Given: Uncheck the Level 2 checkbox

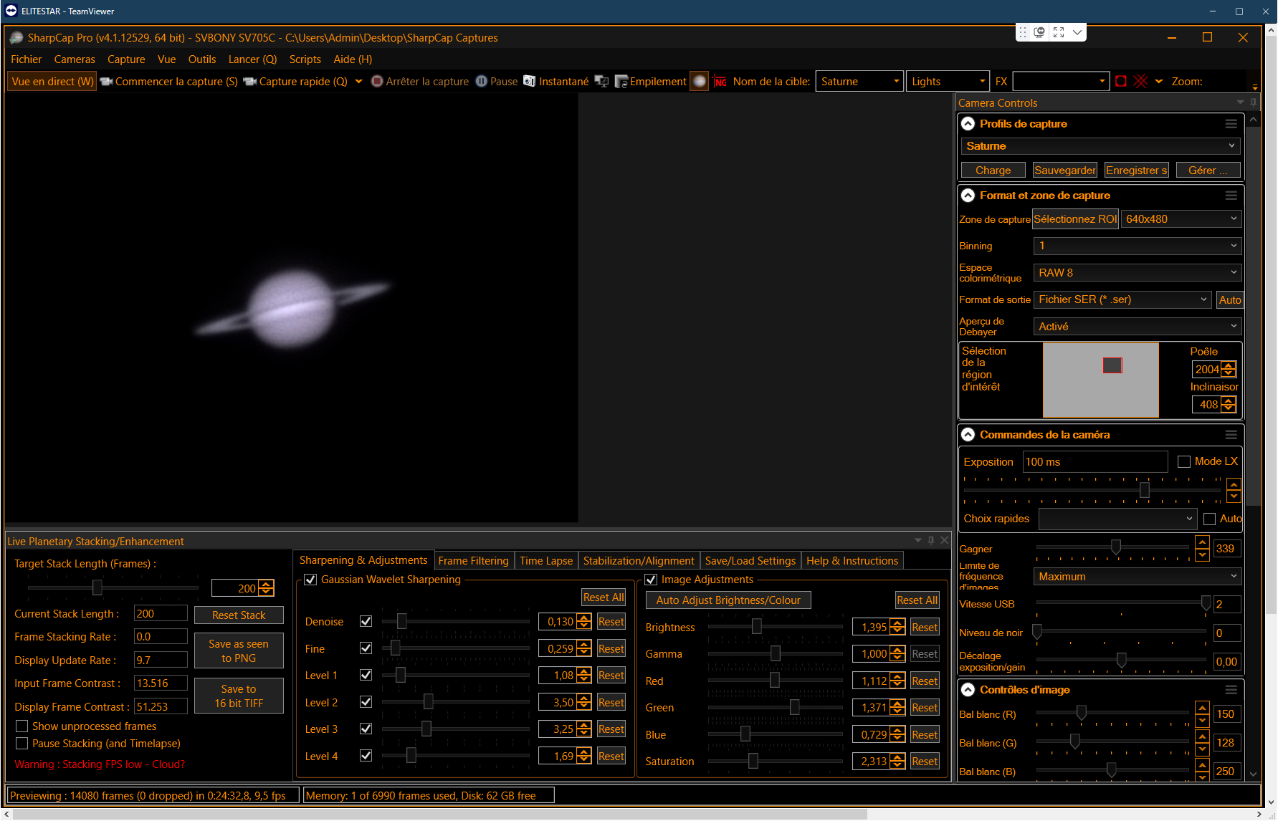Looking at the screenshot, I should (366, 702).
